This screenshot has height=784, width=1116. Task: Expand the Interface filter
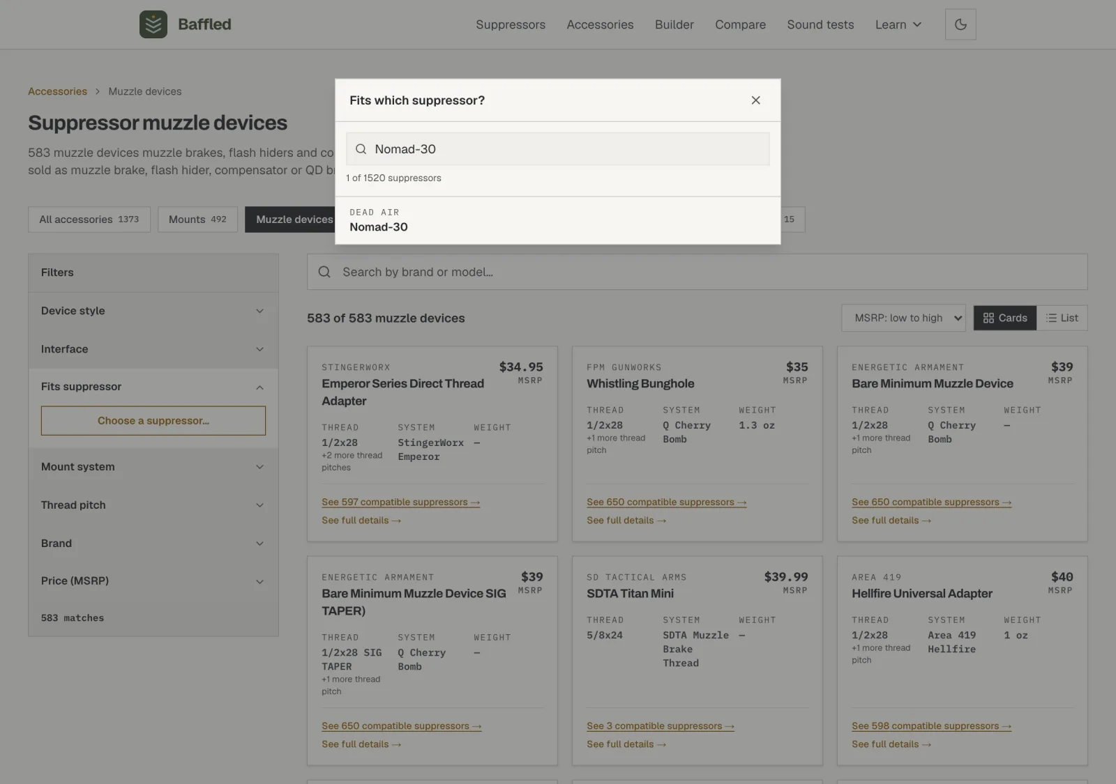coord(153,349)
